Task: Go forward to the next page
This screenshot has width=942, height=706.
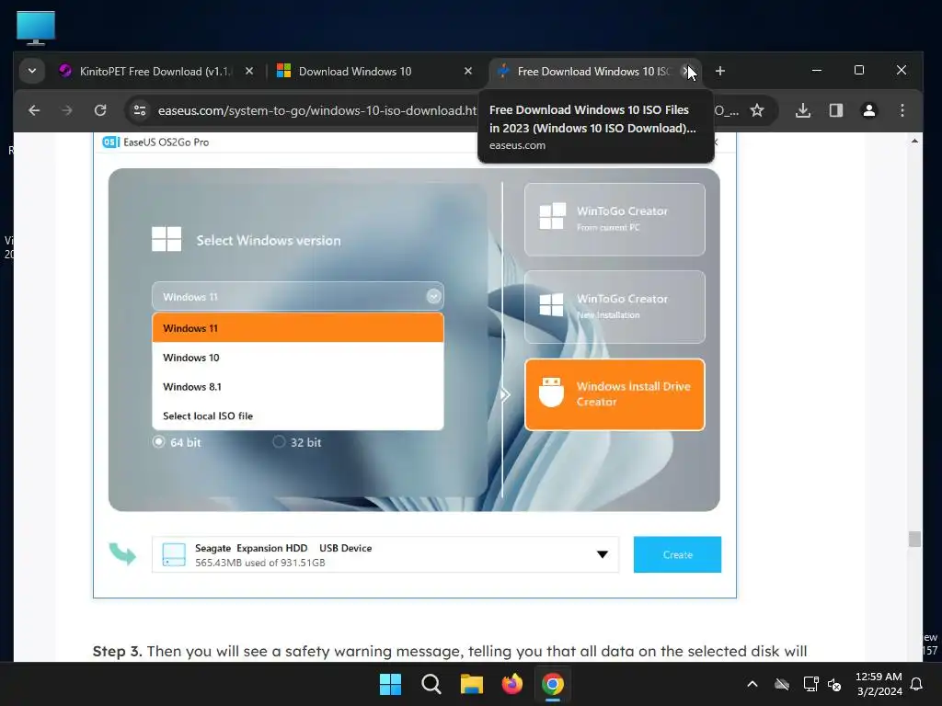Action: pos(66,110)
